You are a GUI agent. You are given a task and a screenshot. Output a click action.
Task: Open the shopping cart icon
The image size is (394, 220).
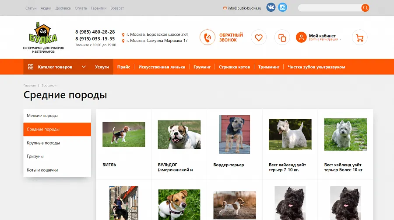(359, 38)
